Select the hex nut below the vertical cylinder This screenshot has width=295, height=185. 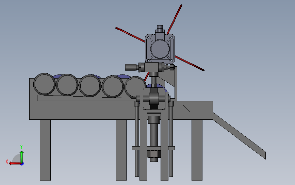coord(154,154)
